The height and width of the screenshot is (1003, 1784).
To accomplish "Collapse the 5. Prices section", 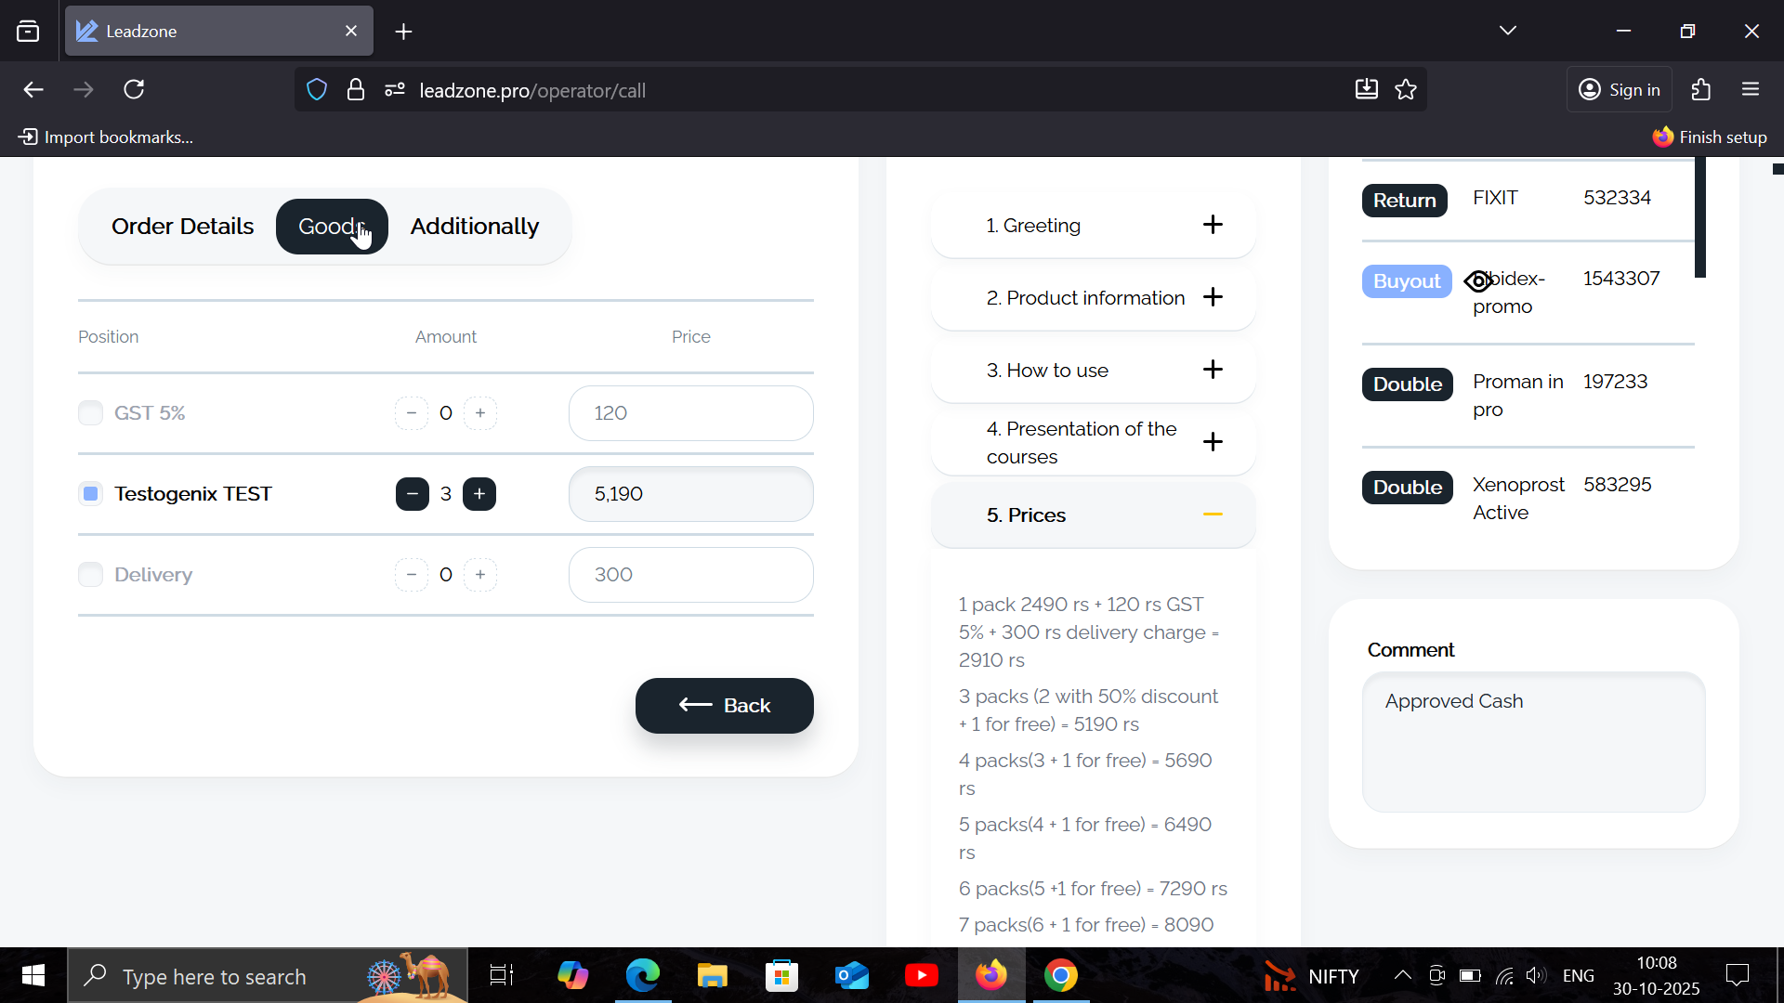I will click(1213, 515).
